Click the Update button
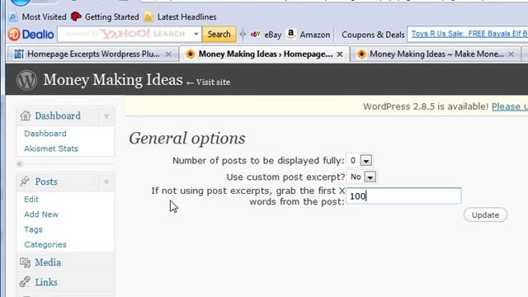528x297 pixels. [485, 214]
